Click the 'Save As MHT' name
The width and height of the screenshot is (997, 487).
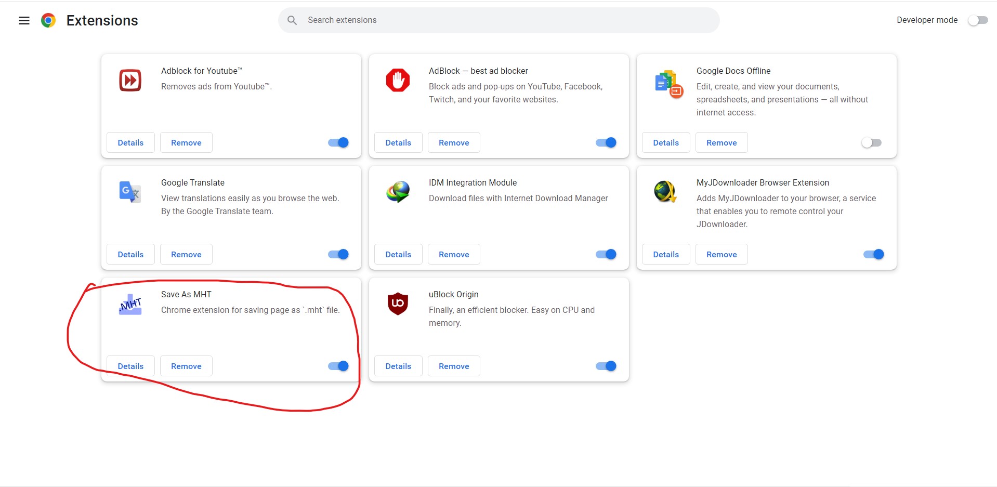(186, 294)
